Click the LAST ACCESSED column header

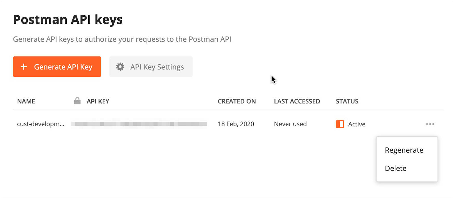tap(297, 101)
